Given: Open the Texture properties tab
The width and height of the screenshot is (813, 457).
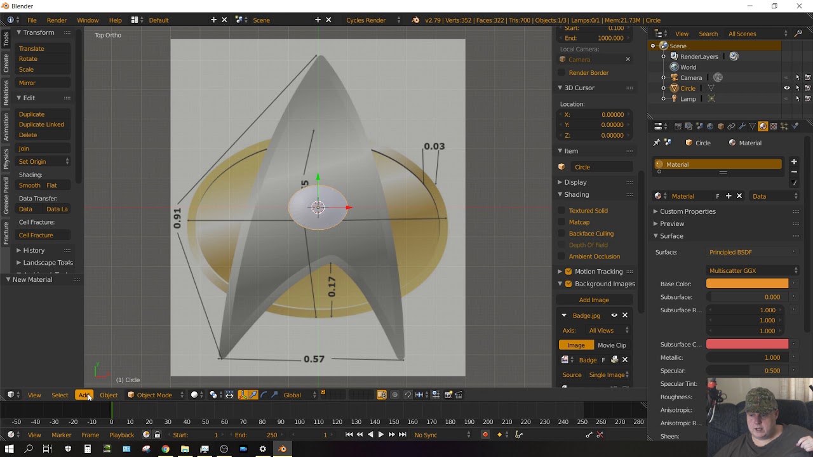Looking at the screenshot, I should point(774,126).
